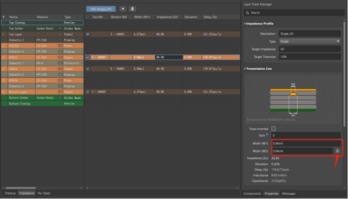
Task: Click the search magnifier icon in Layer Stack Manager
Action: coord(248,13)
